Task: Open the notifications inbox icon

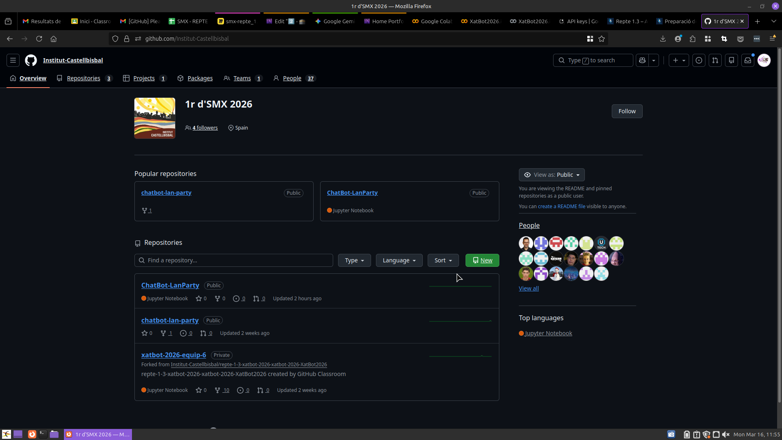Action: (x=748, y=60)
